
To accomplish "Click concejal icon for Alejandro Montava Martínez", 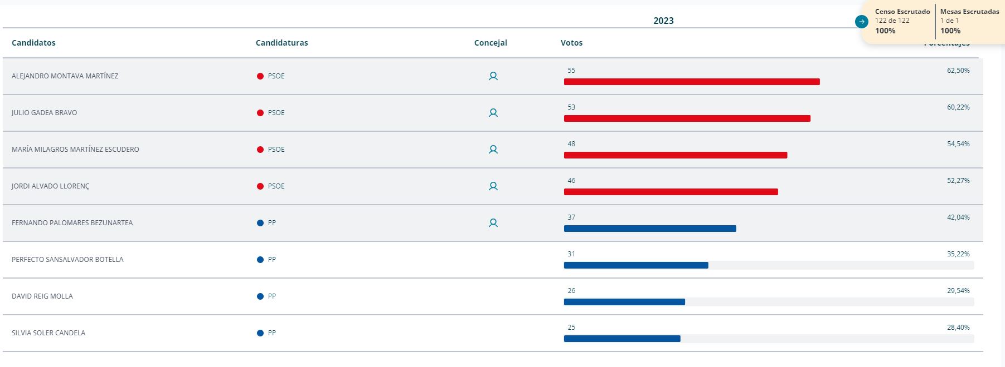I will coord(493,76).
